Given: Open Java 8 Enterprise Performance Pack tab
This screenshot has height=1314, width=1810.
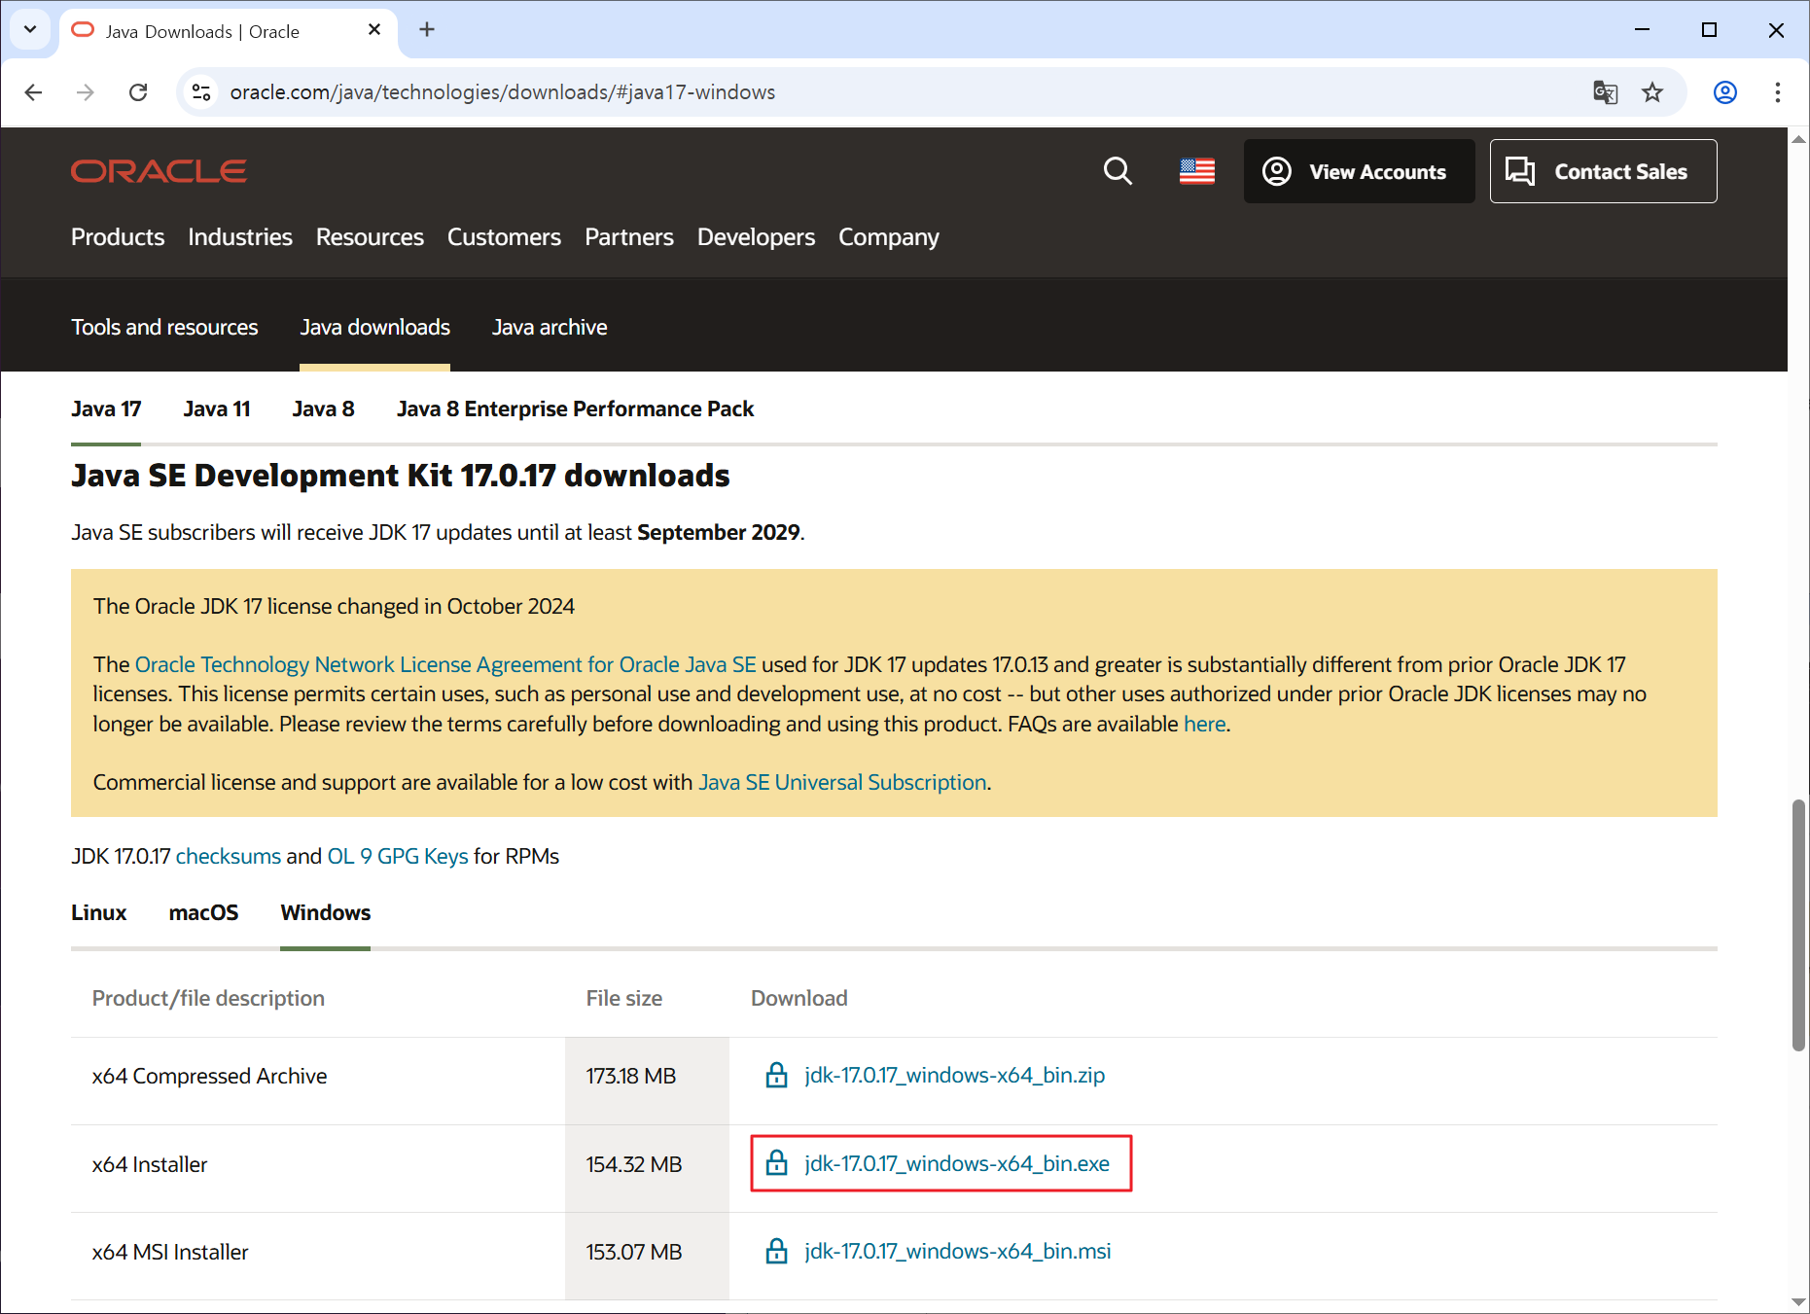Looking at the screenshot, I should pyautogui.click(x=575, y=409).
